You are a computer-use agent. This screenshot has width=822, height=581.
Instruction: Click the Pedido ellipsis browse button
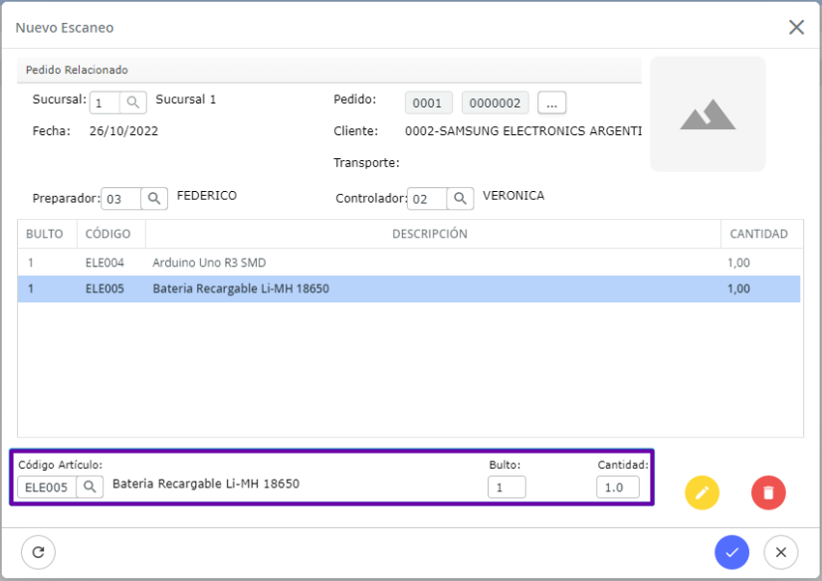tap(551, 102)
